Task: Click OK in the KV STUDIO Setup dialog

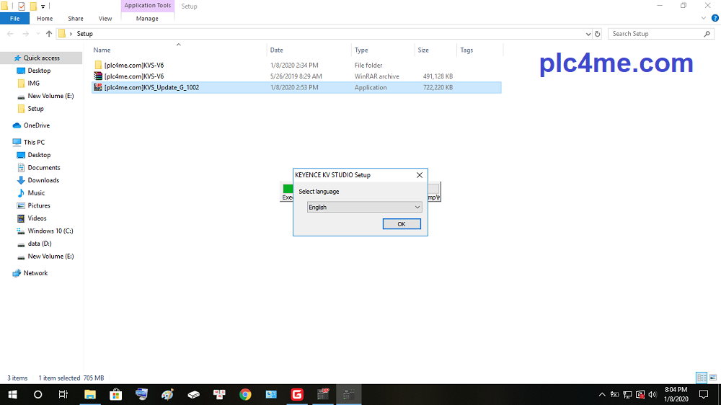Action: [x=401, y=224]
